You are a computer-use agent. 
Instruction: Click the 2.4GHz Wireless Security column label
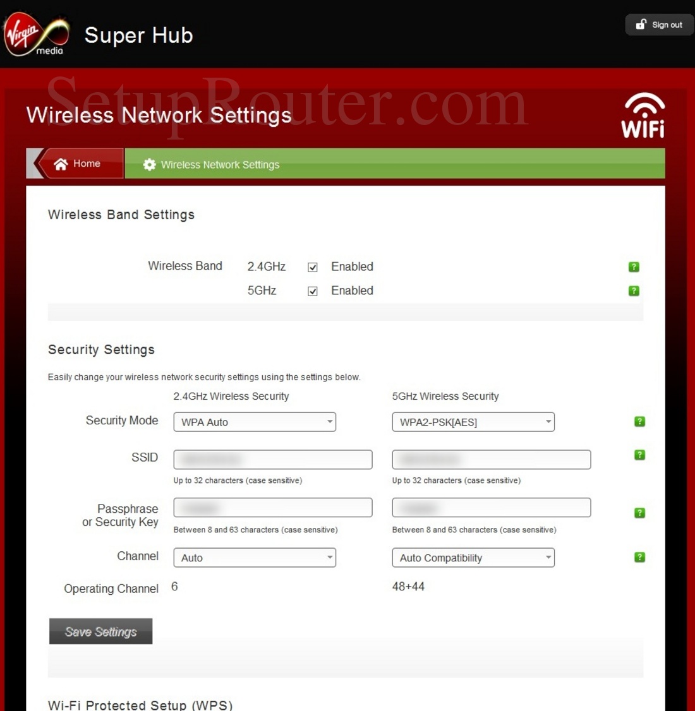tap(231, 397)
